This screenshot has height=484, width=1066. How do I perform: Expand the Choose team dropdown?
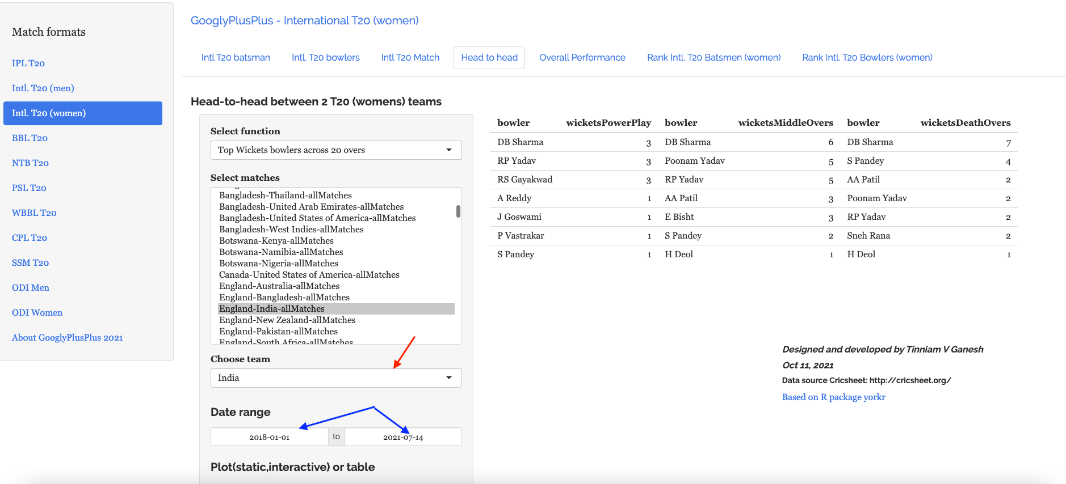pos(335,378)
